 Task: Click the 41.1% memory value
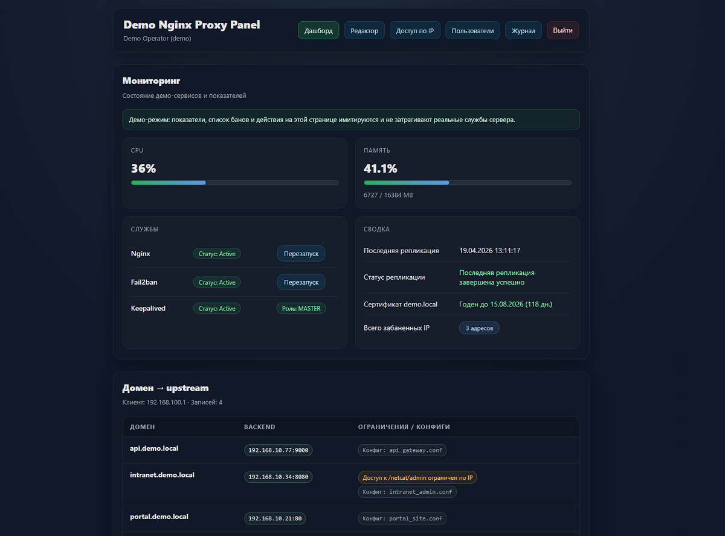(x=380, y=169)
